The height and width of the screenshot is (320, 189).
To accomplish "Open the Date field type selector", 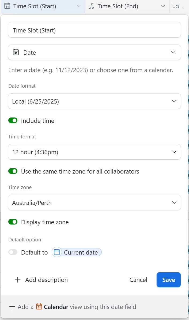I will (94, 52).
